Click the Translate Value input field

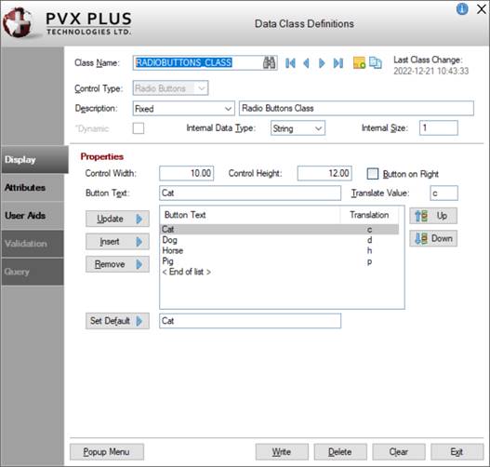[444, 193]
